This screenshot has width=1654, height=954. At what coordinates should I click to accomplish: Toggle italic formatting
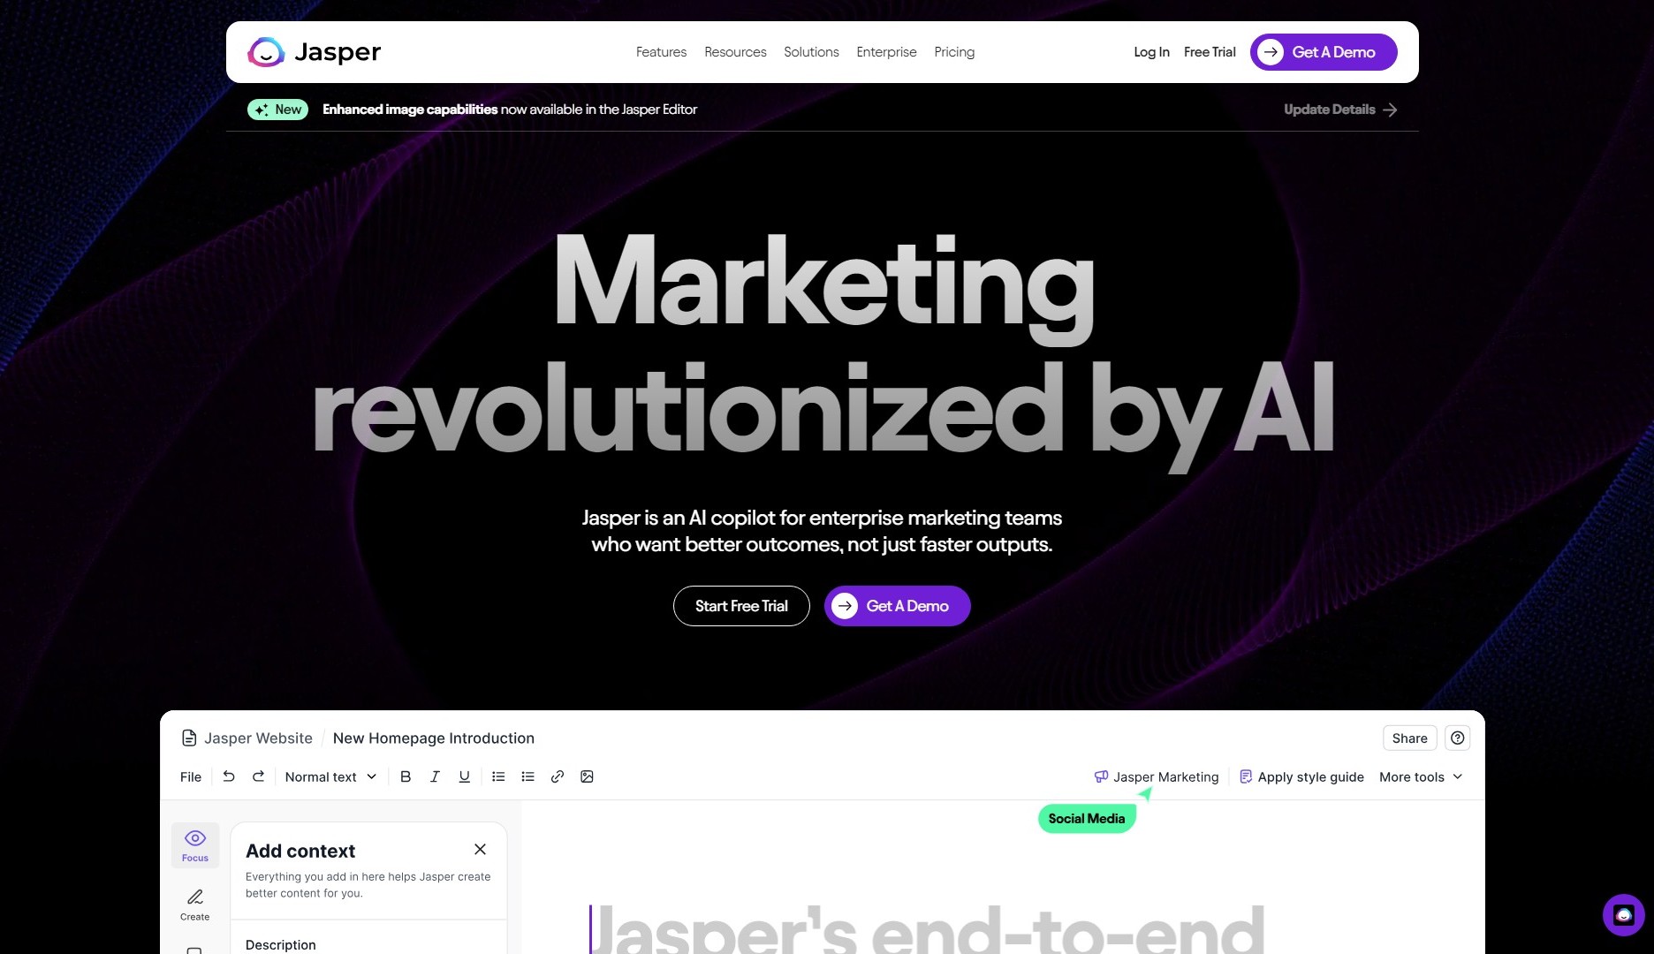point(435,776)
